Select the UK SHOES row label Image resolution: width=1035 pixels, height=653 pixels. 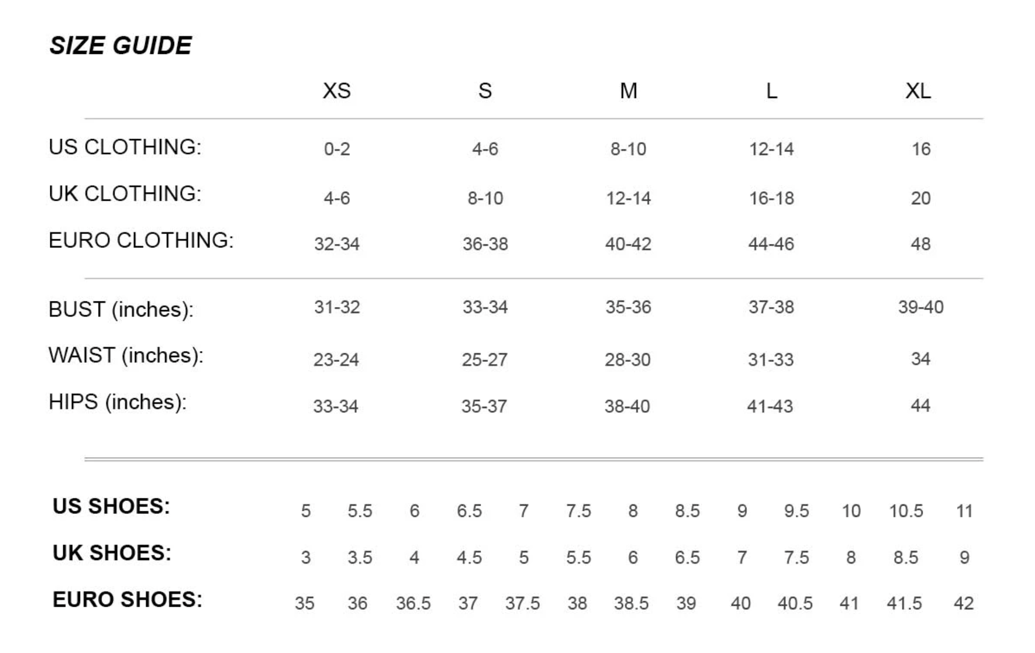[x=112, y=553]
